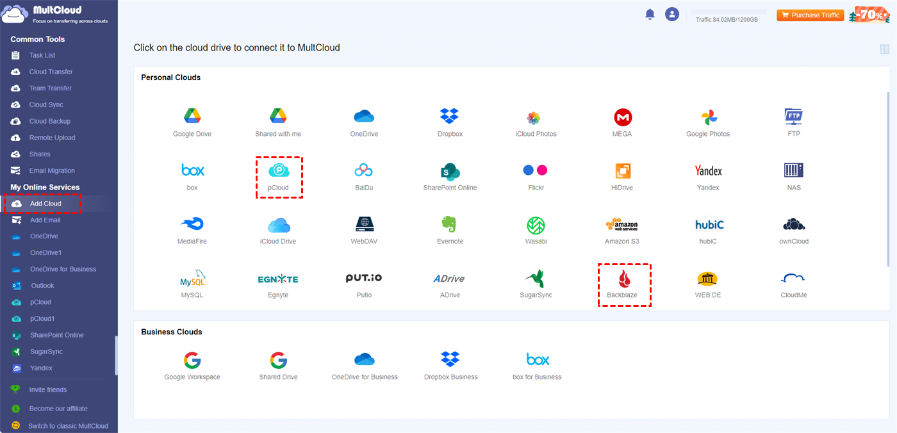Switch cloud list layout view icon
The height and width of the screenshot is (433, 897).
(x=885, y=49)
